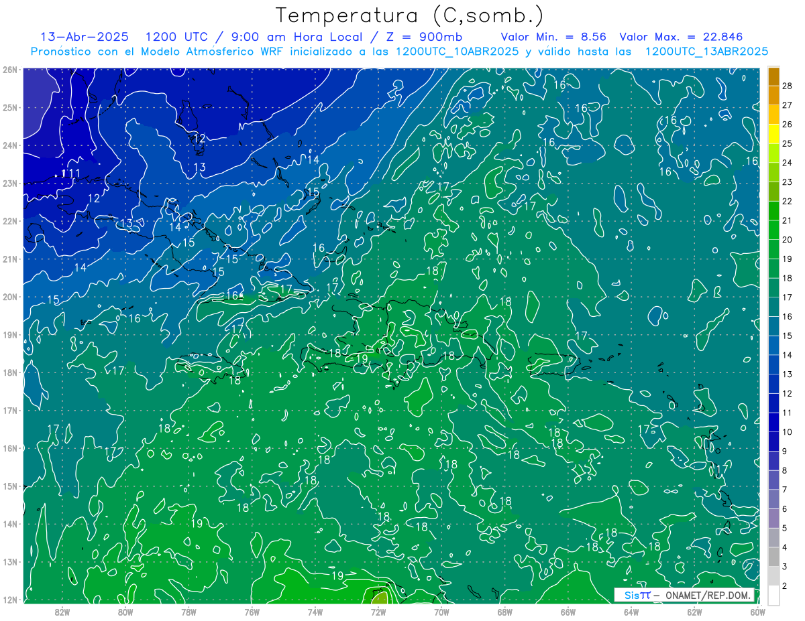
Task: Click the '78W' longitude label
Action: [x=189, y=612]
